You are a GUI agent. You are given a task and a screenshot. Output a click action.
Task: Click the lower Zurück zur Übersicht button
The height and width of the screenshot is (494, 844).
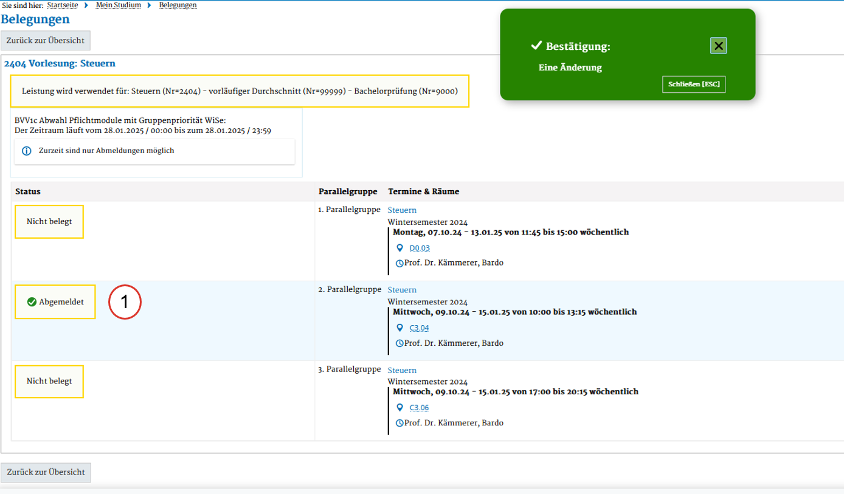46,472
